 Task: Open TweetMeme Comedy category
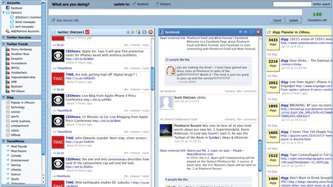pos(16,156)
